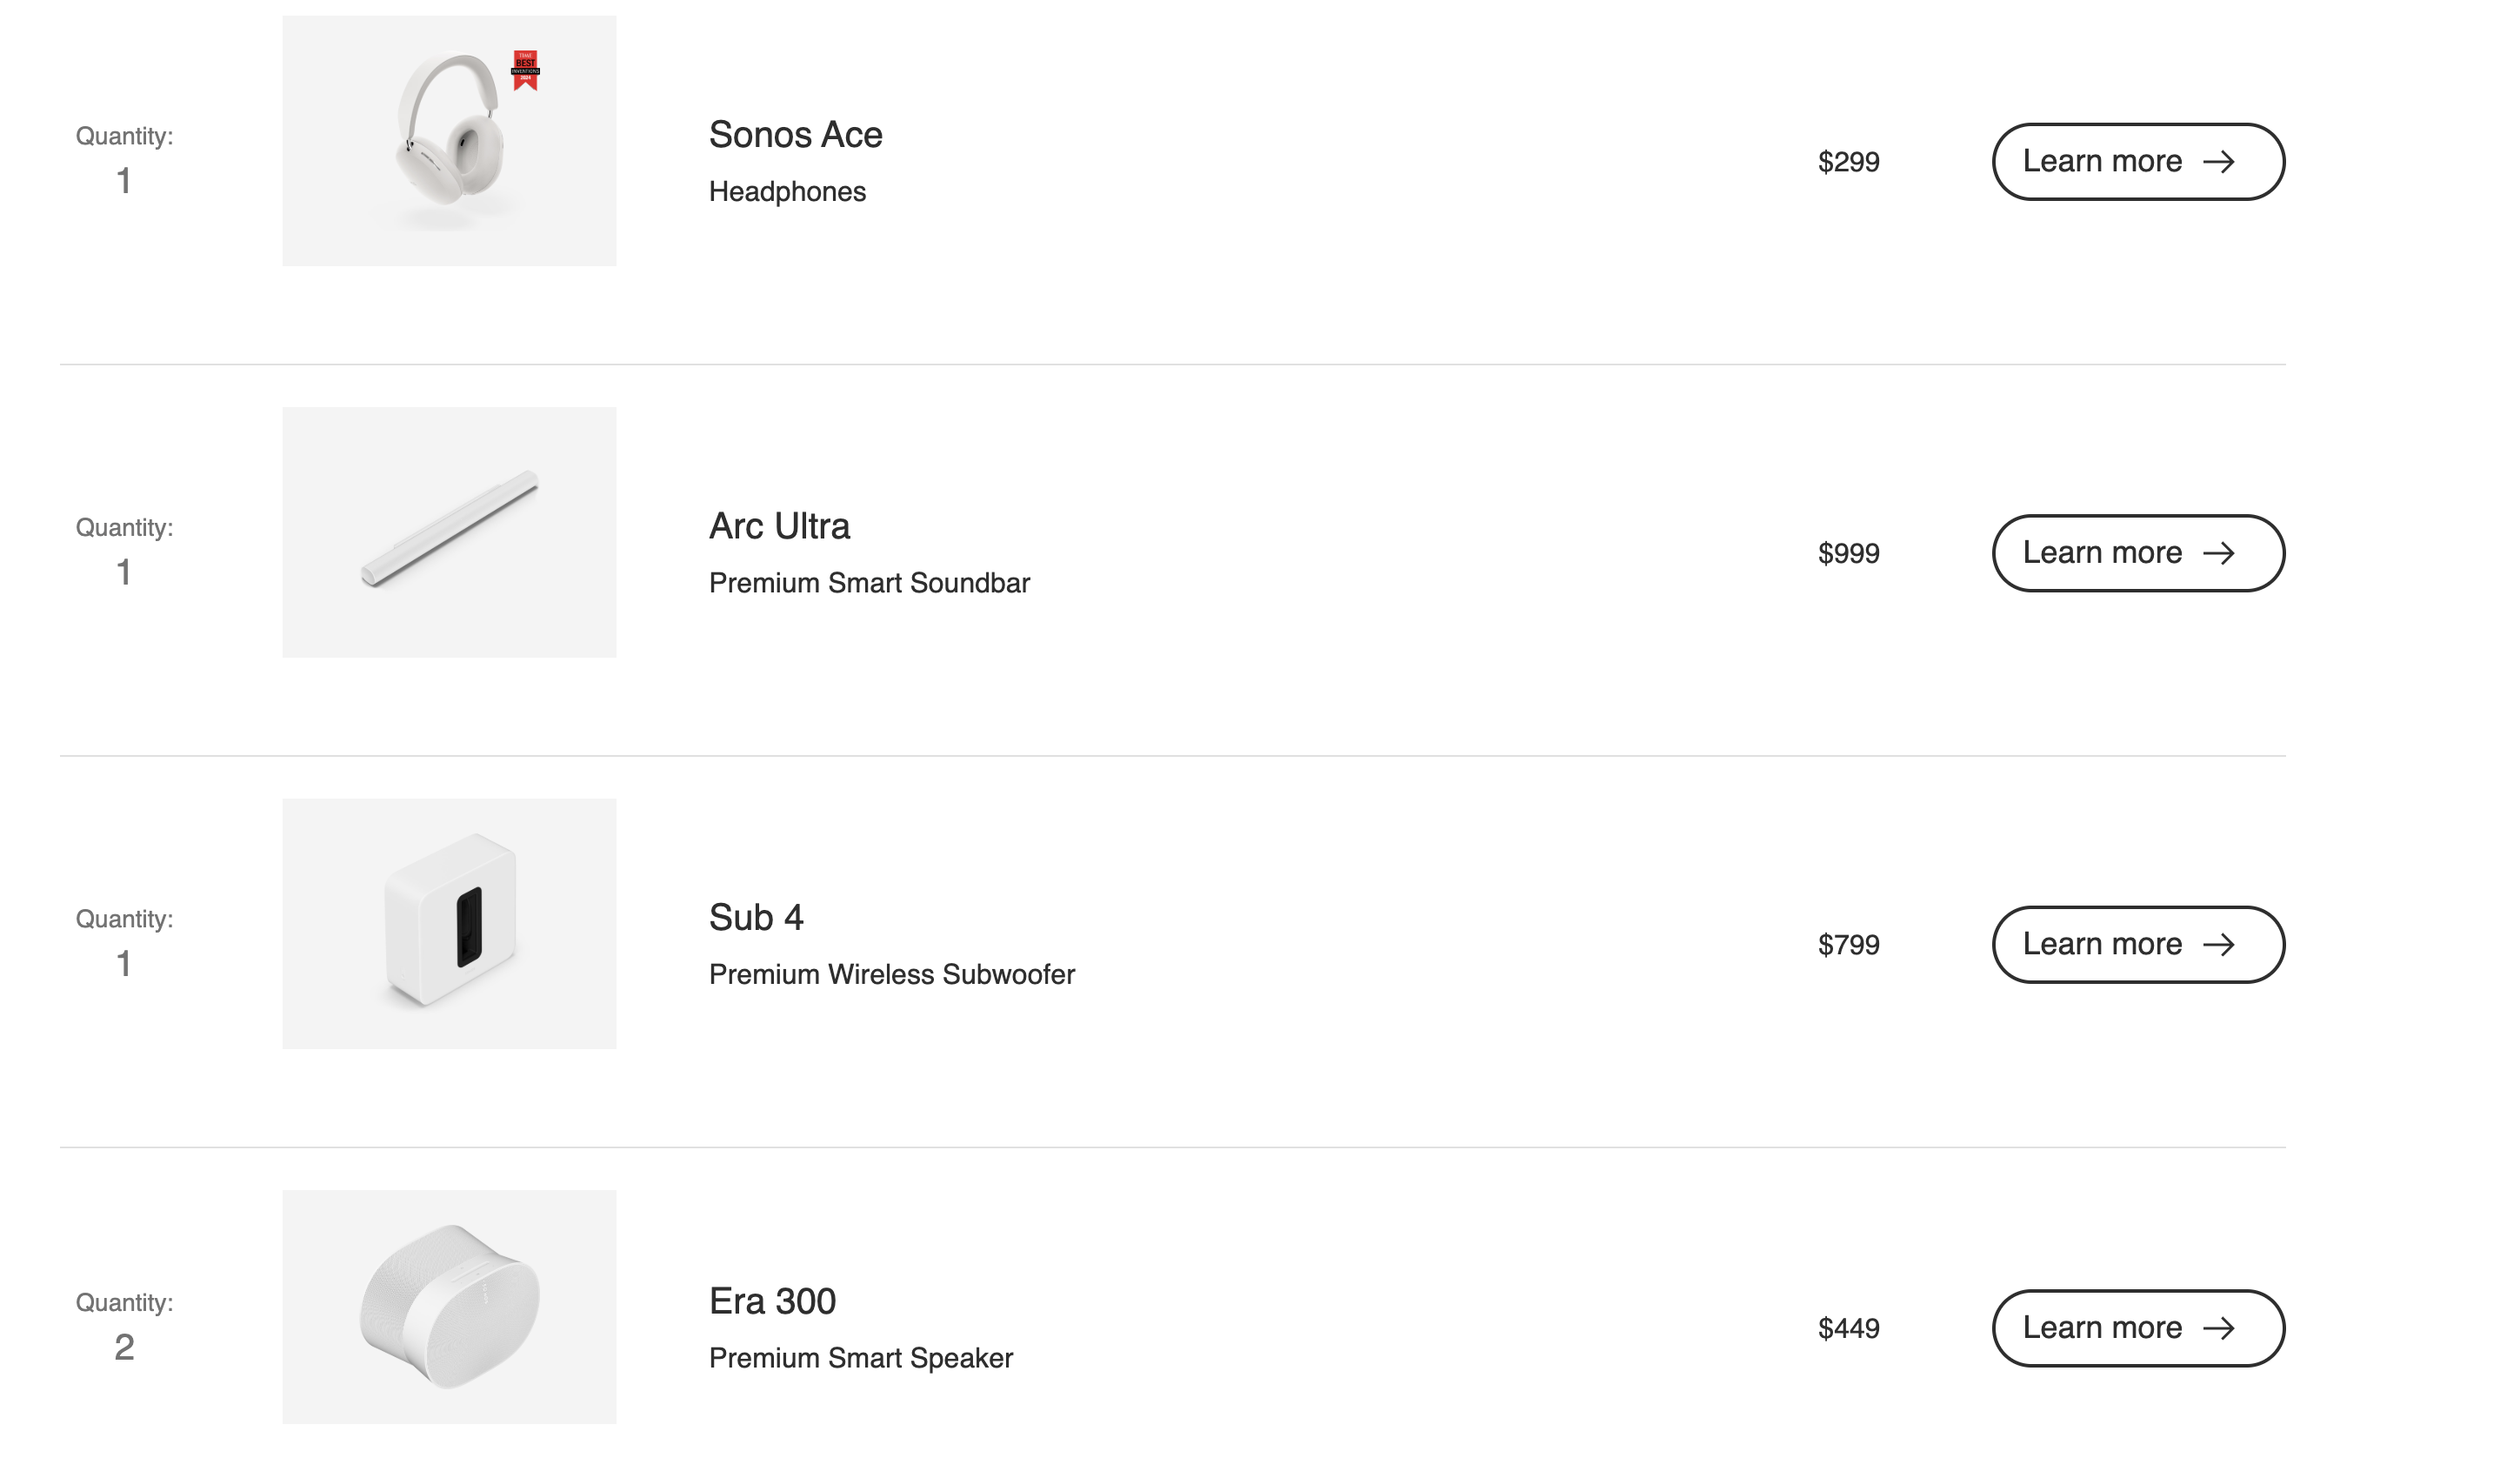This screenshot has width=2520, height=1458.
Task: Select the Sonos Ace product title
Action: (796, 135)
